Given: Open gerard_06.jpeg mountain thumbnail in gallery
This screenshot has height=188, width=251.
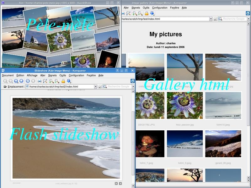Looking at the screenshot, I should [223, 144].
